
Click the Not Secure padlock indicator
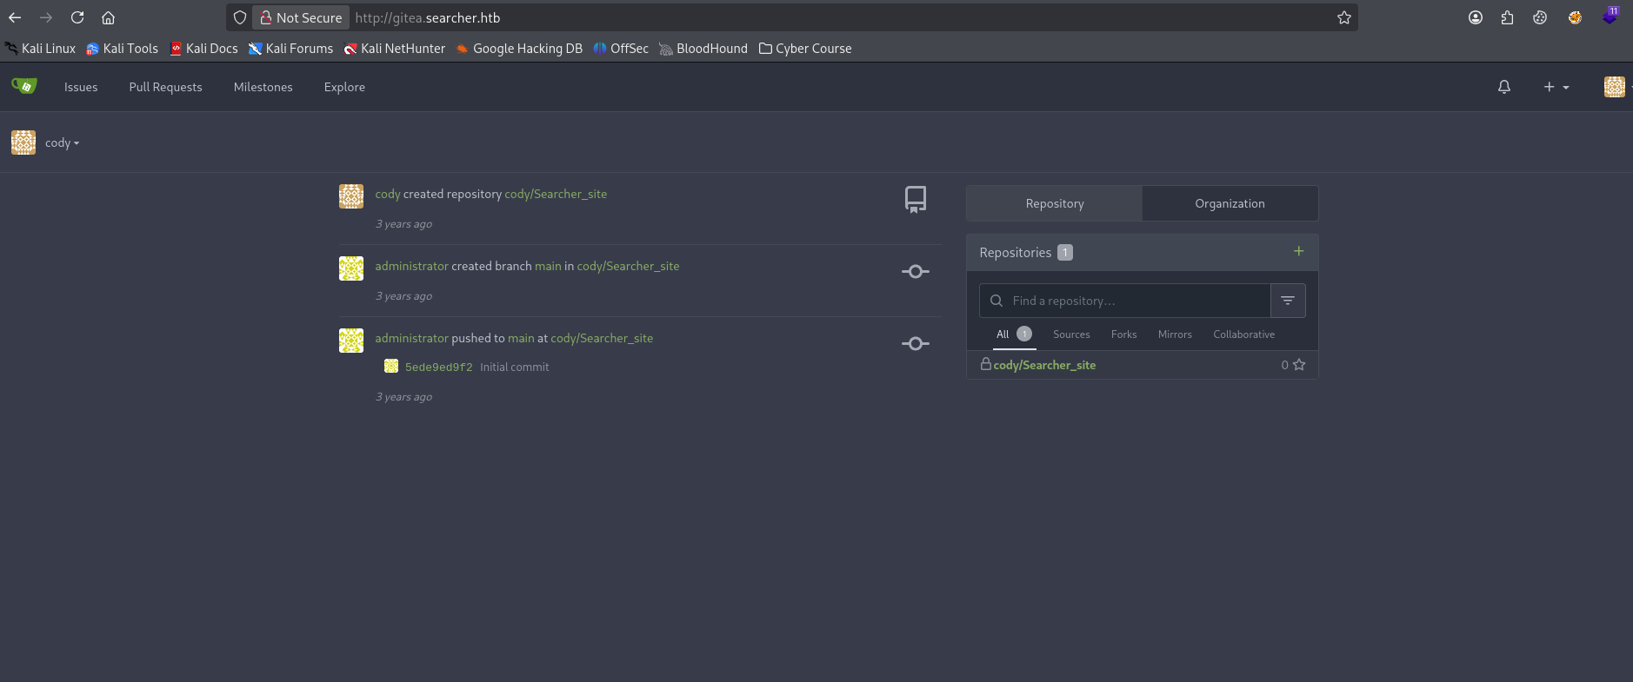tap(301, 17)
